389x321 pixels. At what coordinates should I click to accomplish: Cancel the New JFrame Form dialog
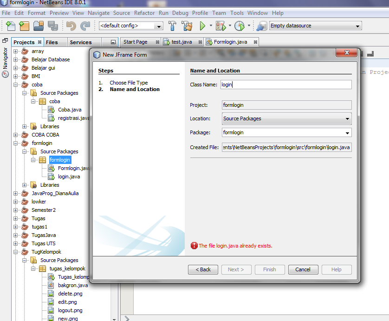tap(303, 269)
